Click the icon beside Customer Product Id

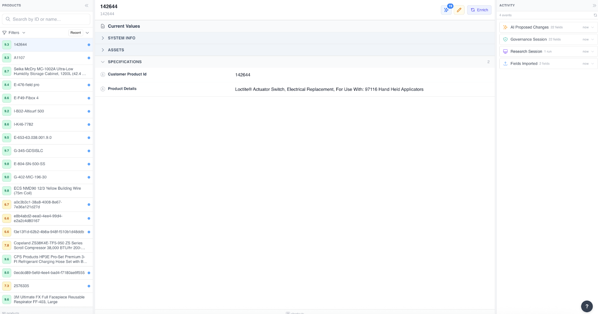pyautogui.click(x=103, y=74)
